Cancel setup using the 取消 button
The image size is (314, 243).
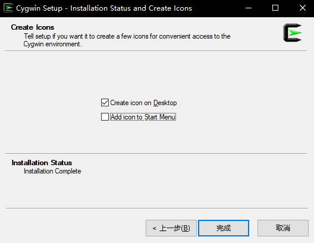tap(283, 228)
